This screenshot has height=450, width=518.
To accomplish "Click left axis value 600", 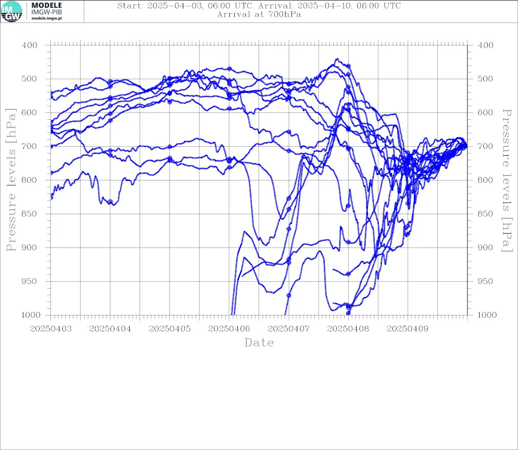I will pyautogui.click(x=29, y=112).
